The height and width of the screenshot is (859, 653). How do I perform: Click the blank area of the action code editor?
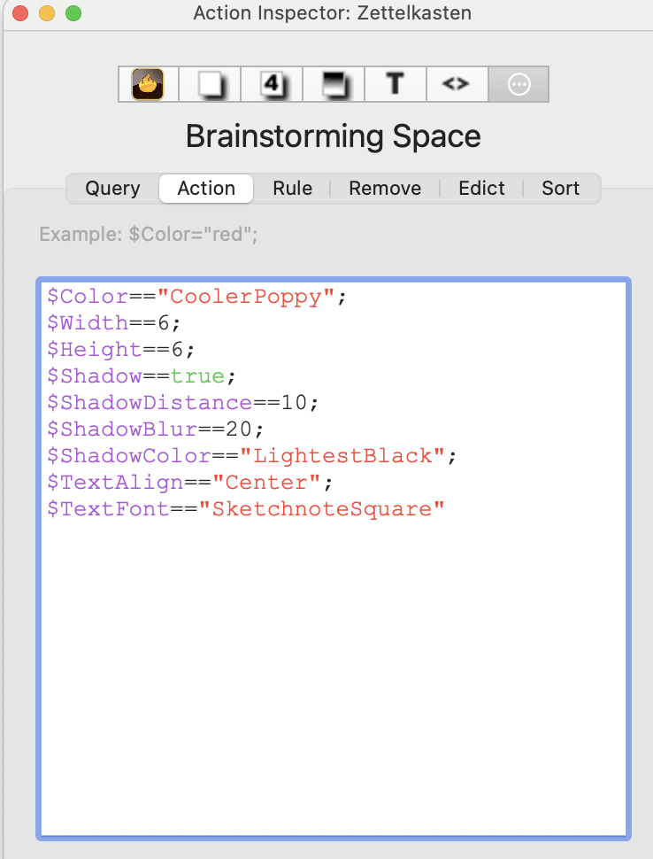click(334, 673)
